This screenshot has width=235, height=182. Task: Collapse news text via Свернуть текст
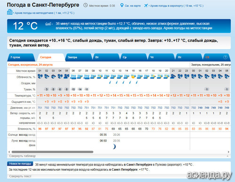[20, 176]
